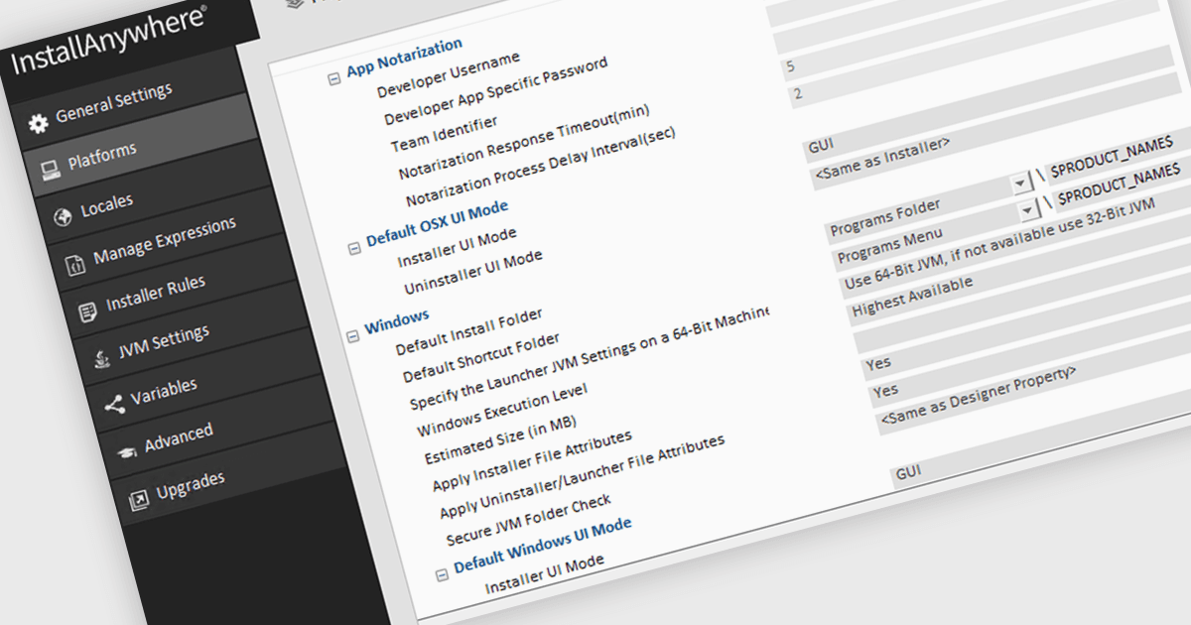
Task: Select the Team Identifier row
Action: coord(444,134)
